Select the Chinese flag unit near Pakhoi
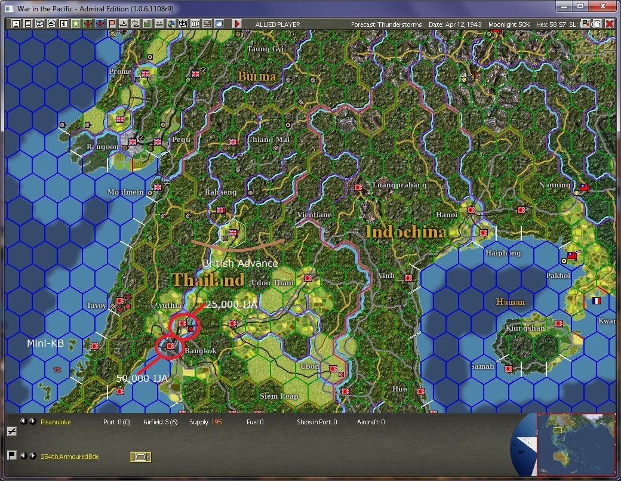This screenshot has height=481, width=621. point(571,255)
